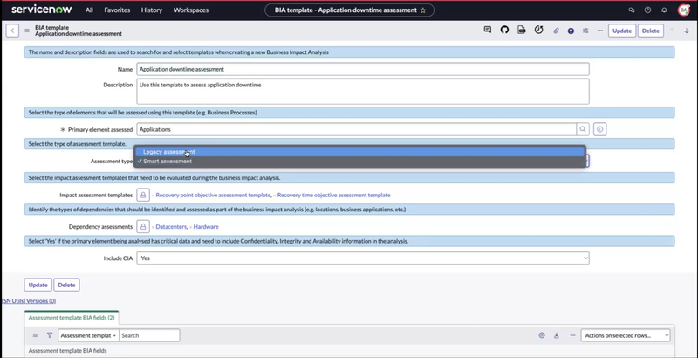Open the All menu
698x358 pixels.
(x=89, y=10)
